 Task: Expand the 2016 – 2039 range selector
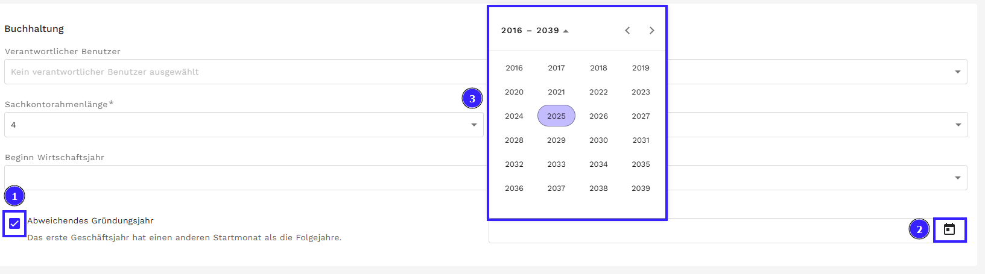pos(534,31)
